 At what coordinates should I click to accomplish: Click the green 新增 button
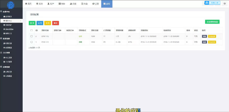click(x=32, y=23)
